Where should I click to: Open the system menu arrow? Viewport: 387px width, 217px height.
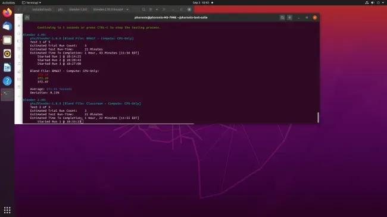click(383, 3)
